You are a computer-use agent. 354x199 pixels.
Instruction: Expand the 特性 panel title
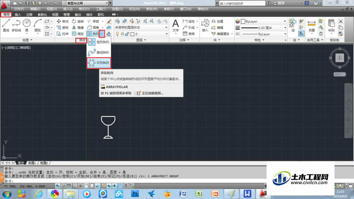pos(259,40)
